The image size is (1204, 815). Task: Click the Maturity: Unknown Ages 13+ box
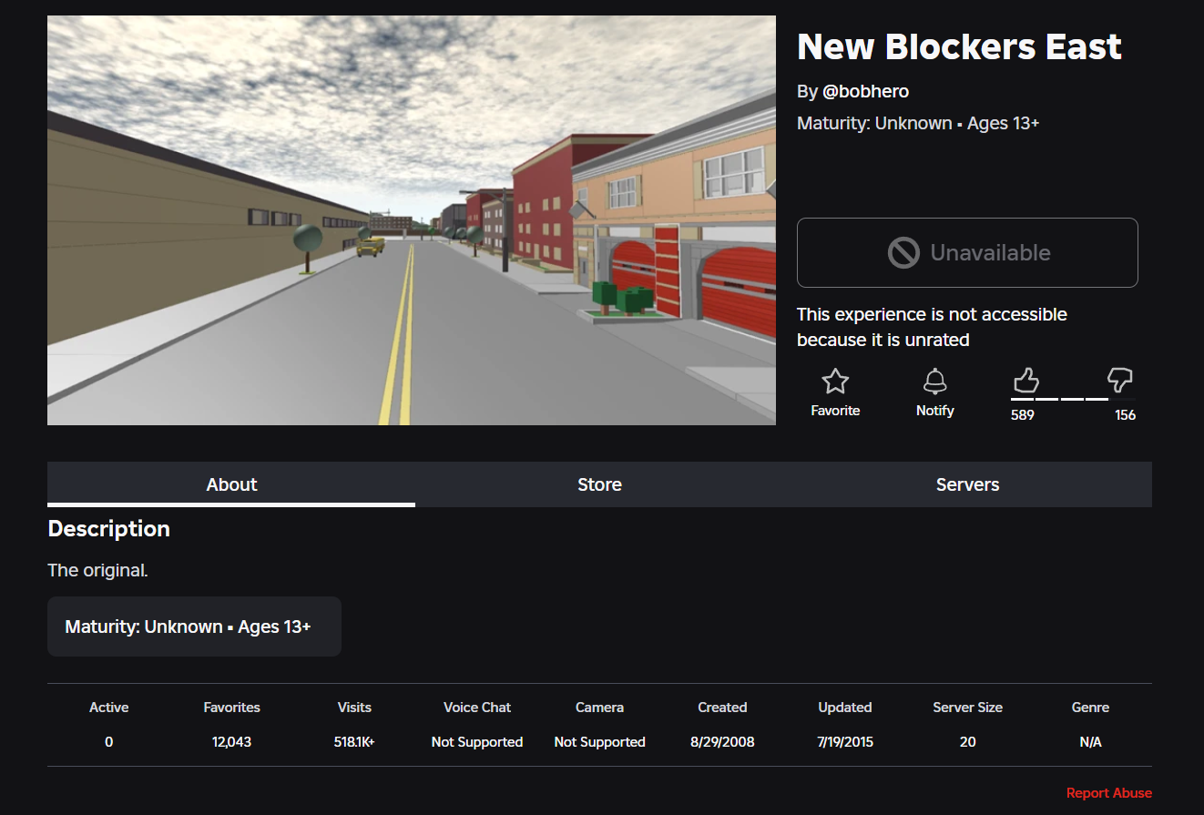194,627
